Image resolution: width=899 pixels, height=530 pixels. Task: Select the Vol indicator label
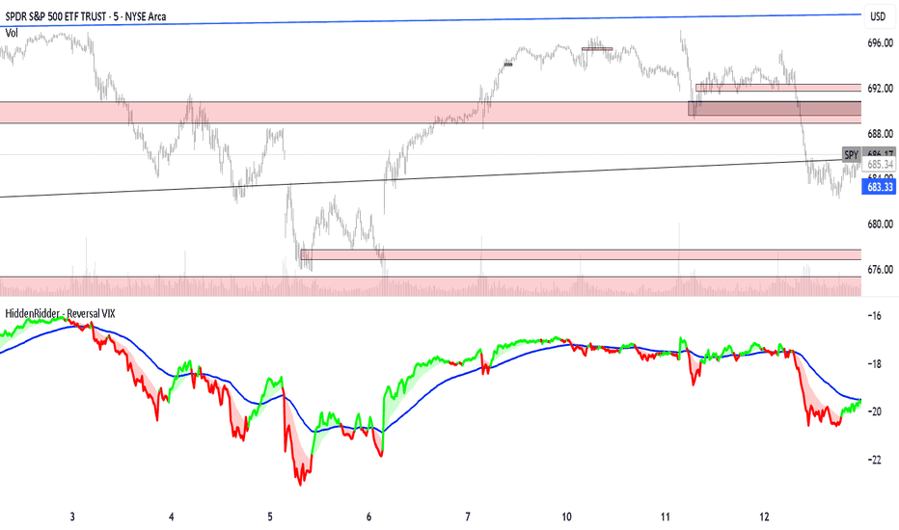click(x=12, y=33)
